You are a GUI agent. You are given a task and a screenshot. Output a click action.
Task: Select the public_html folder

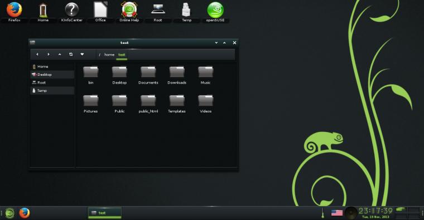[x=148, y=104]
